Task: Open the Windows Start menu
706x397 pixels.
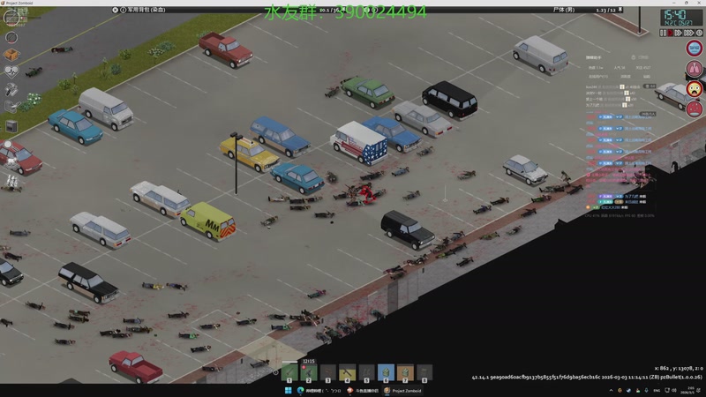Action: (x=289, y=390)
